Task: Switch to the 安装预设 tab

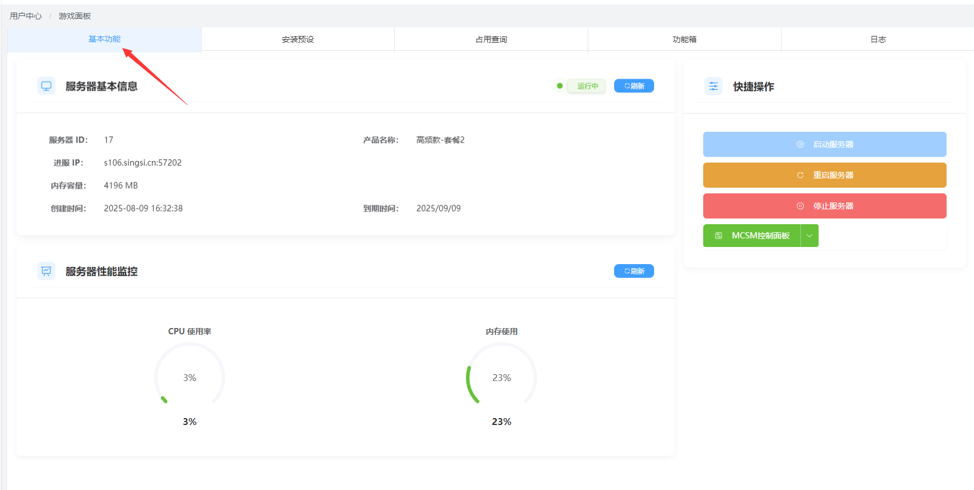Action: tap(298, 39)
